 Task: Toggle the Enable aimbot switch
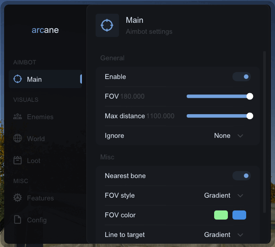tap(242, 77)
